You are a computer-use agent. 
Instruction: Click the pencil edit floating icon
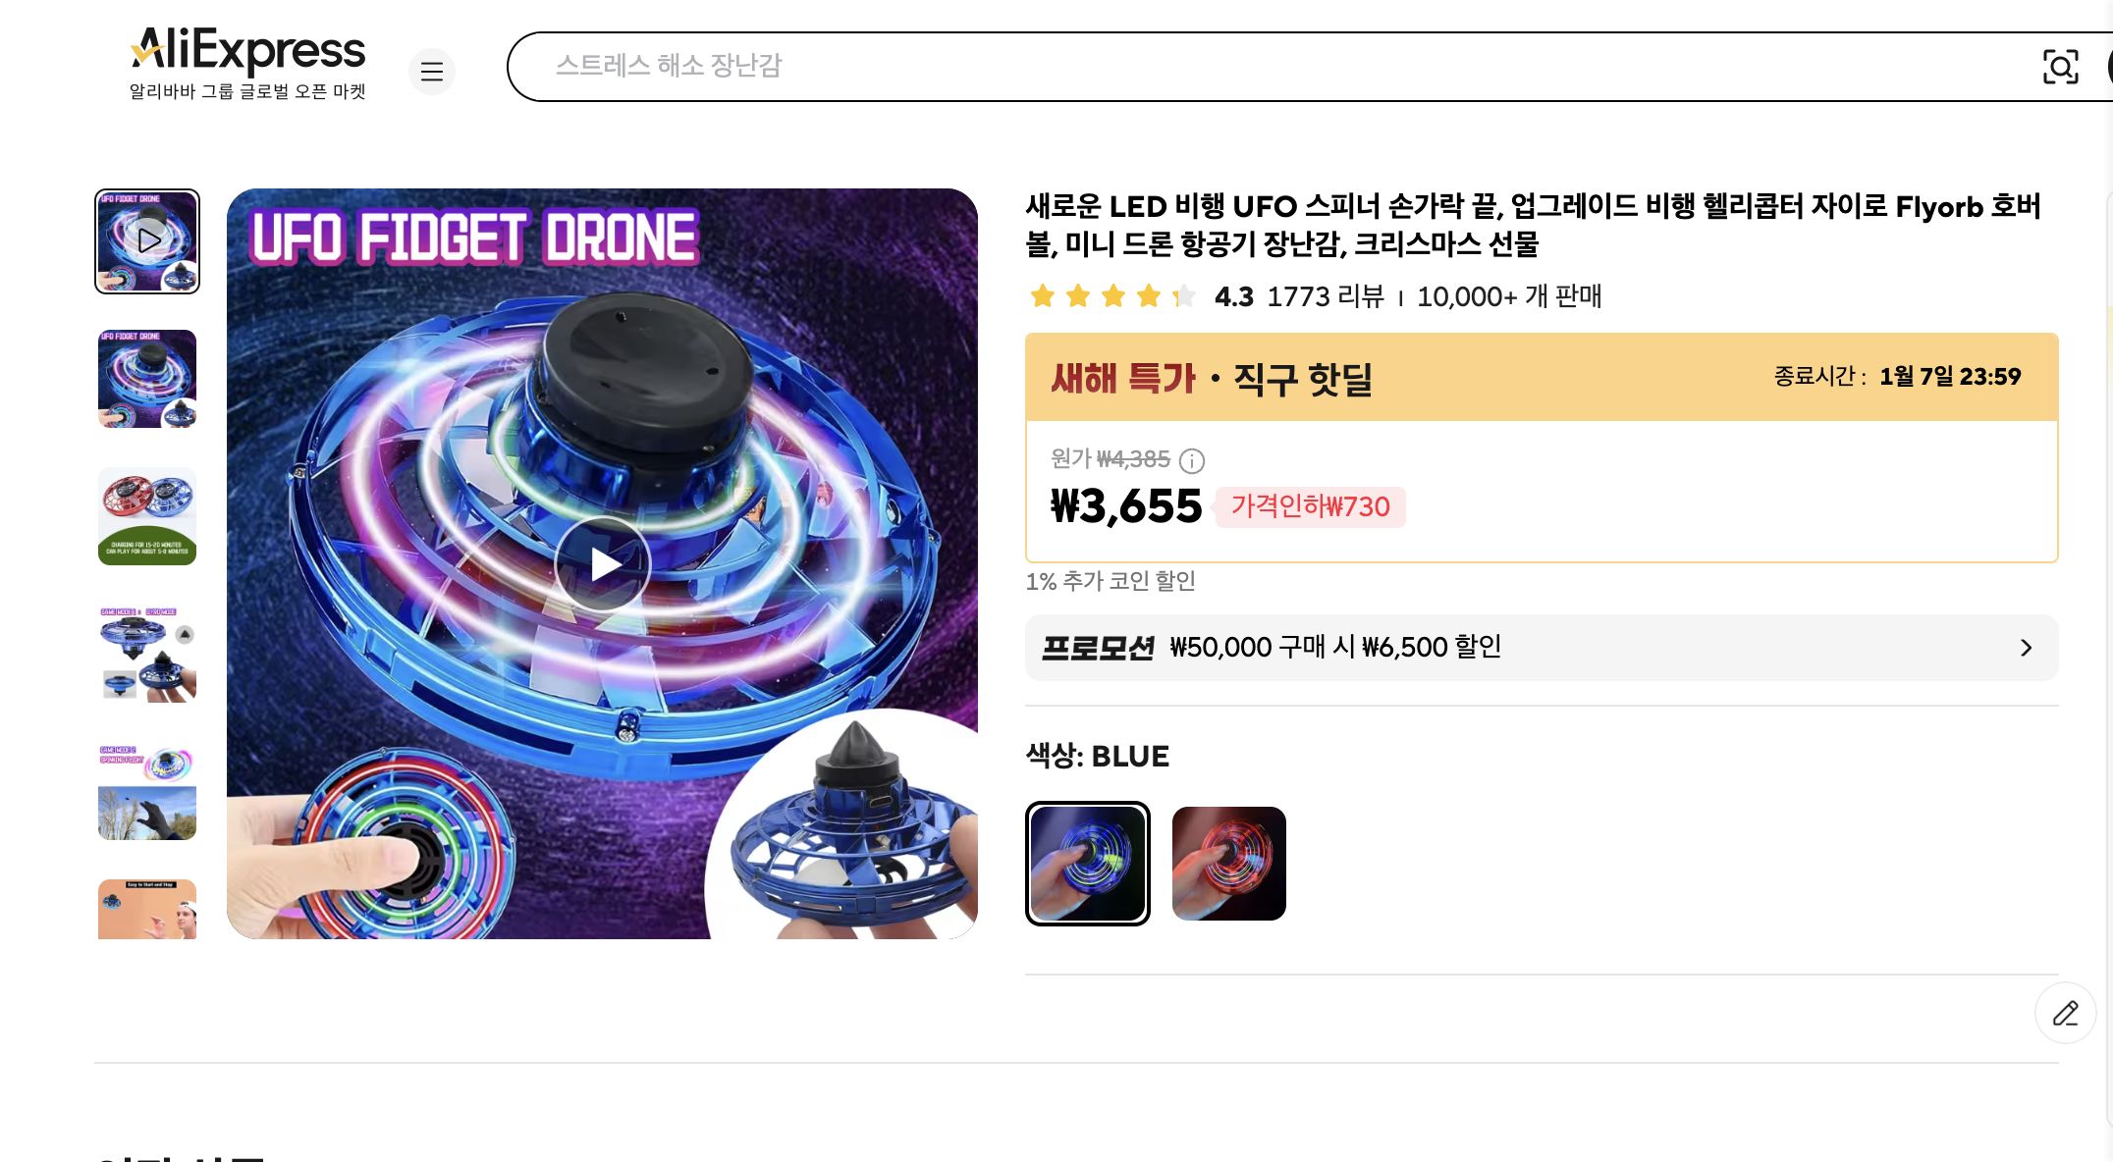[x=2066, y=1013]
